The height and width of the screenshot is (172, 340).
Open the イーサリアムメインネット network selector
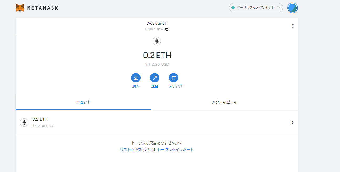[x=256, y=8]
